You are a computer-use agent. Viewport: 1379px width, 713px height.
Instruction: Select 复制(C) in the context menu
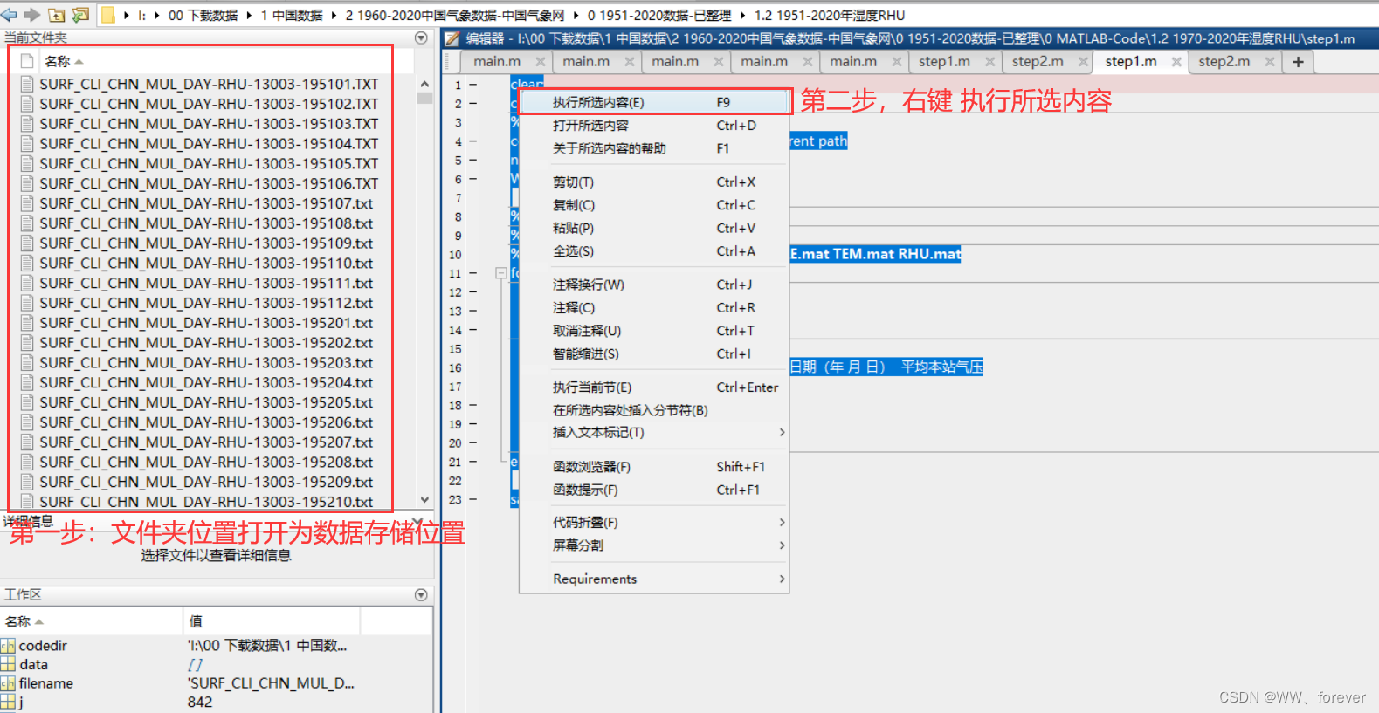[654, 205]
